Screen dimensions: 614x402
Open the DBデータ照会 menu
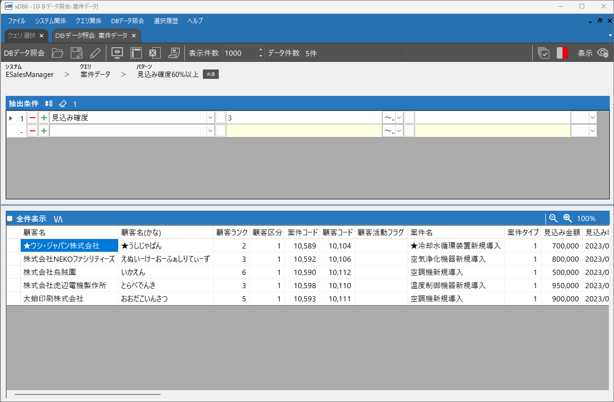click(128, 21)
